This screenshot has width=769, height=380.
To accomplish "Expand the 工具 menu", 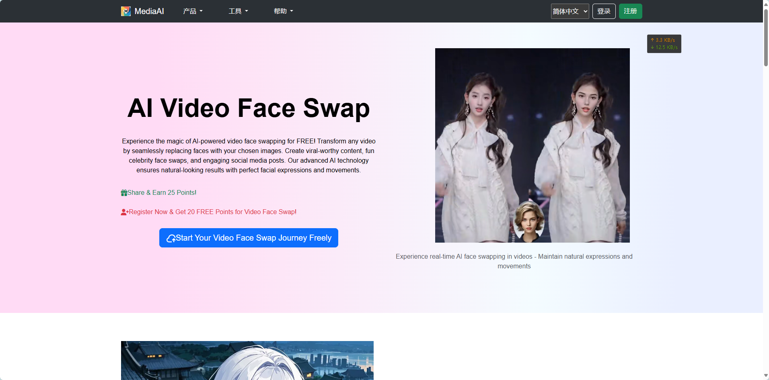I will (238, 11).
